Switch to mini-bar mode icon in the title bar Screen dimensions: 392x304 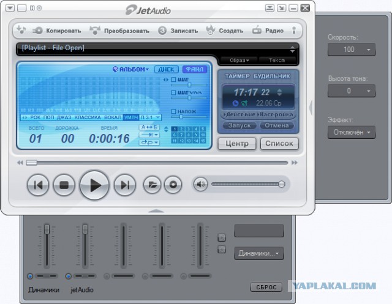tap(269, 8)
